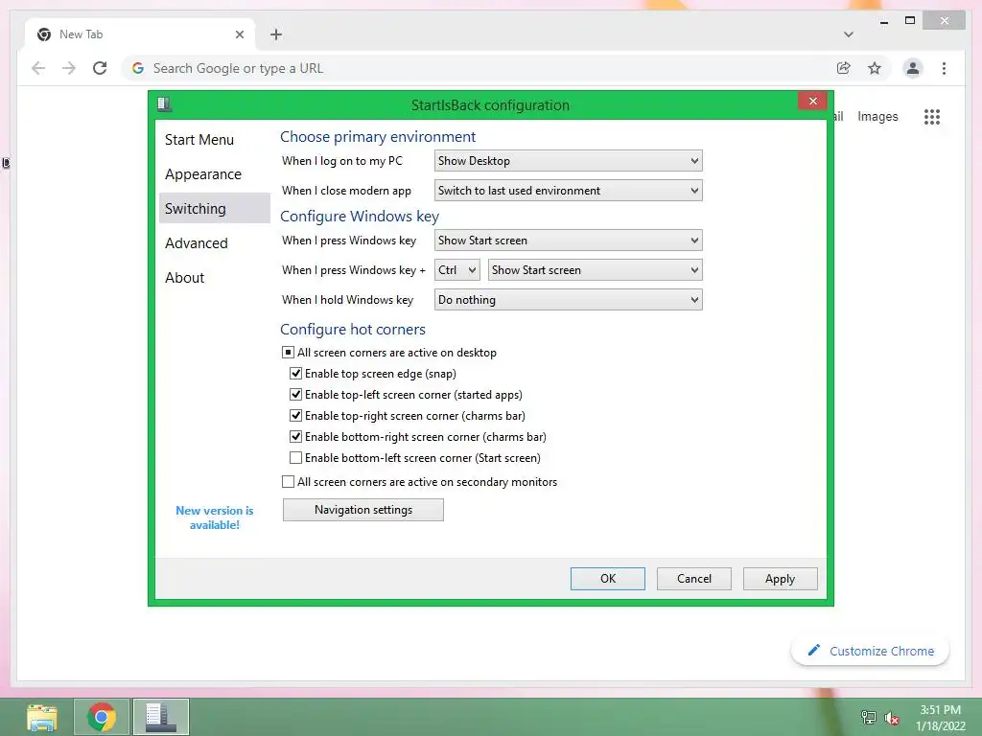
Task: Open Chrome's three-dot menu
Action: 944,68
